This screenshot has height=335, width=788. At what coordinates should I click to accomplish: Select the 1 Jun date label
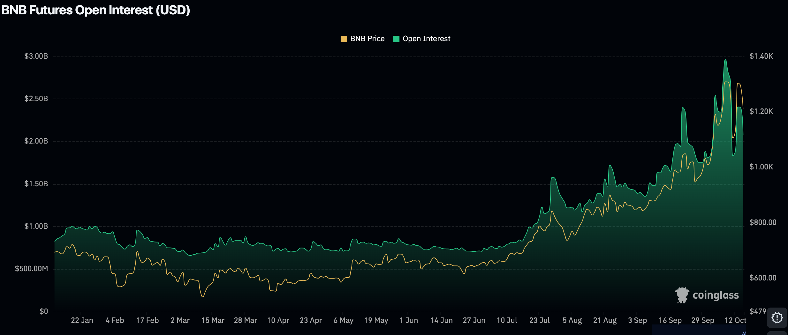tap(409, 320)
